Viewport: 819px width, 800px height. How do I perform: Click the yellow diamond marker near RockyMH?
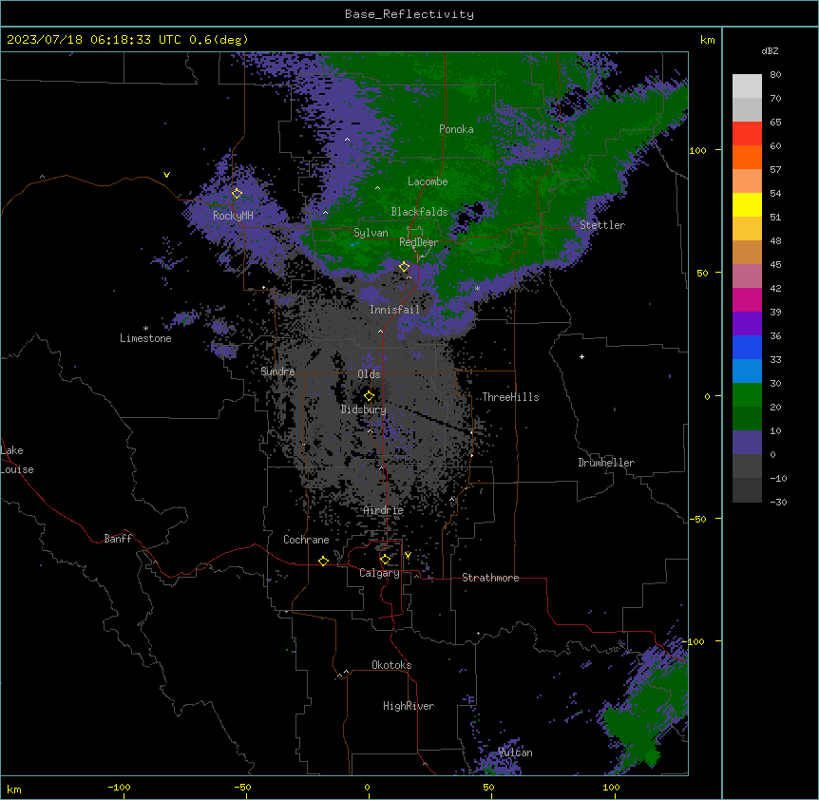pyautogui.click(x=237, y=193)
